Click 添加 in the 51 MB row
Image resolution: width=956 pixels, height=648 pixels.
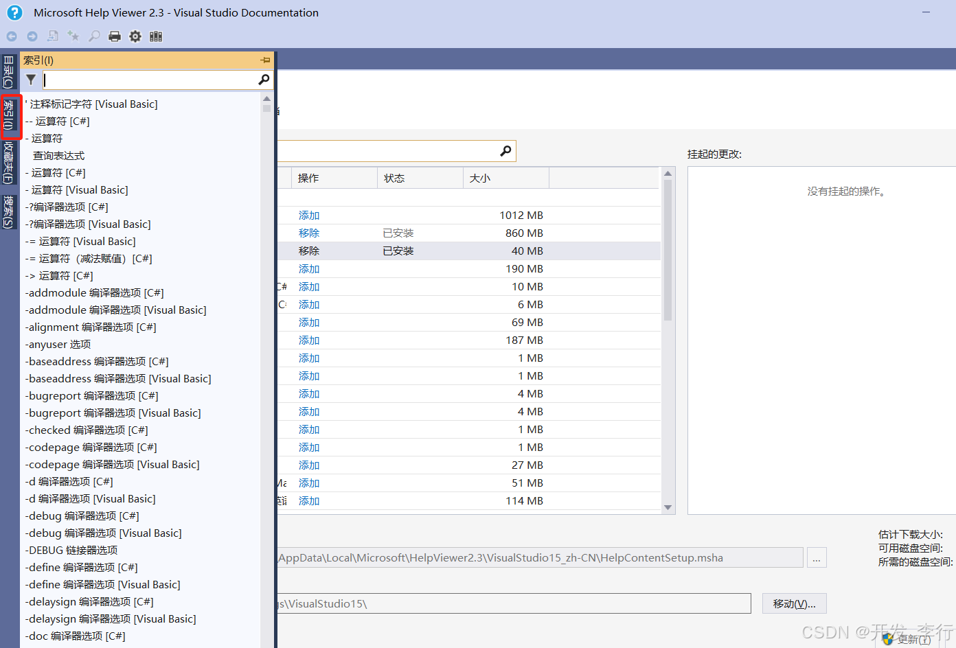pyautogui.click(x=309, y=483)
